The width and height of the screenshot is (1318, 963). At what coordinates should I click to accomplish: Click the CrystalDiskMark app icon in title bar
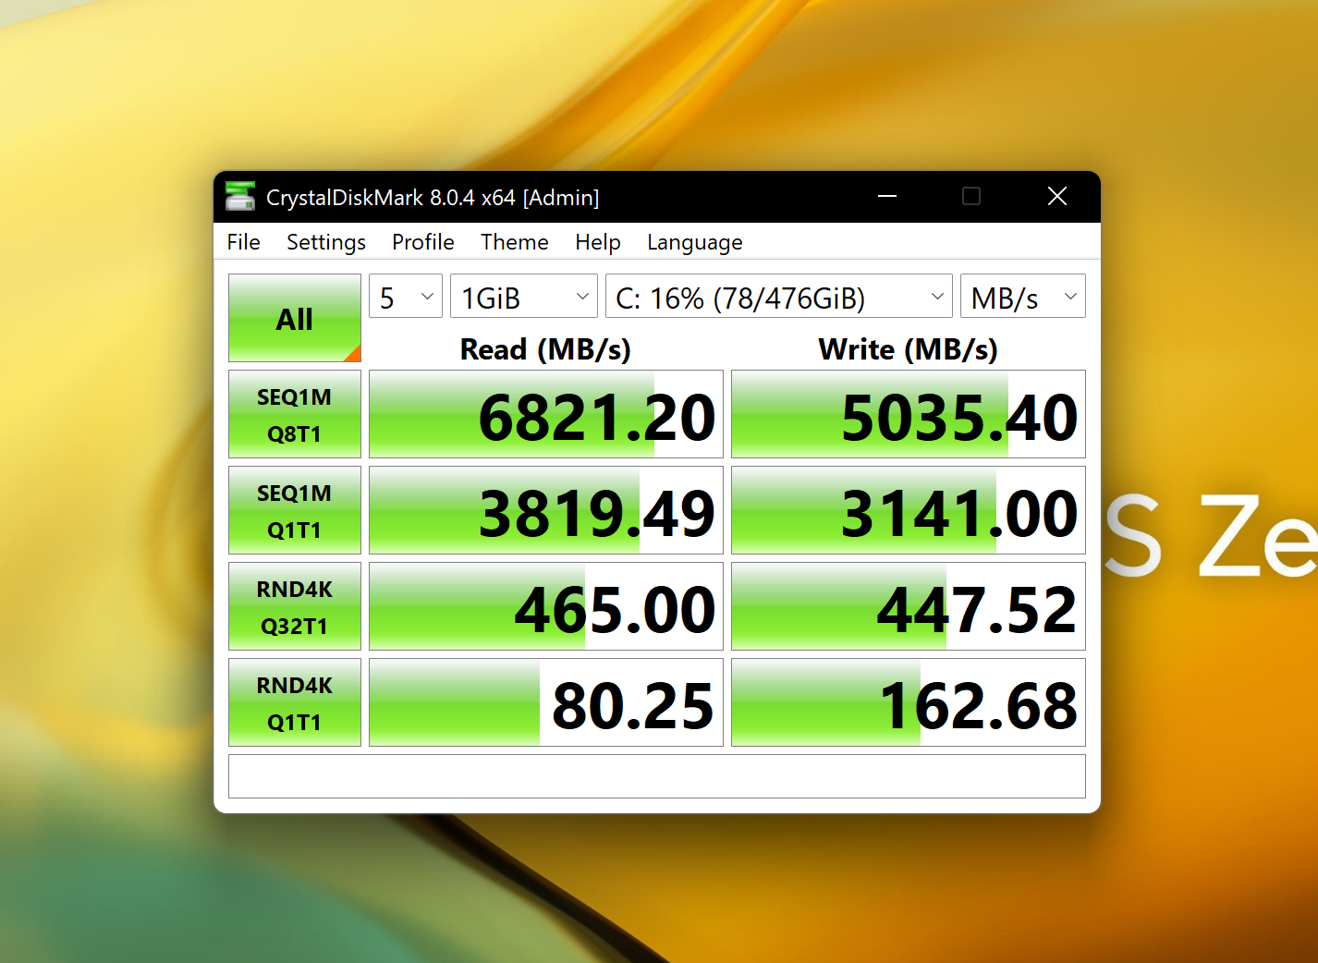coord(240,196)
